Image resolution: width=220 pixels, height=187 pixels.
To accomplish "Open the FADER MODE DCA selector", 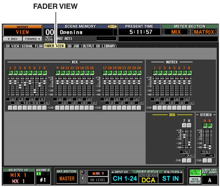I will (148, 179).
